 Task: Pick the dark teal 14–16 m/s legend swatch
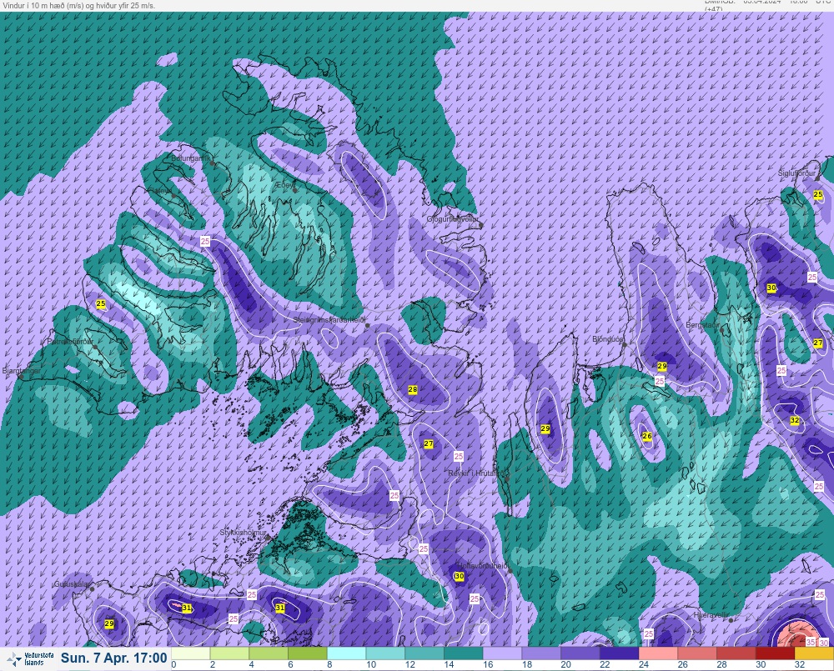point(463,653)
